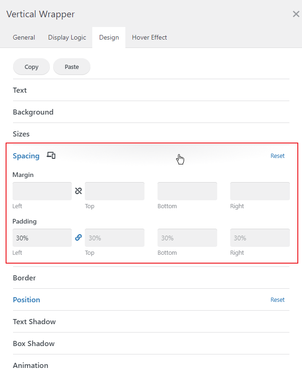Select the Padding Top field

[x=115, y=238]
